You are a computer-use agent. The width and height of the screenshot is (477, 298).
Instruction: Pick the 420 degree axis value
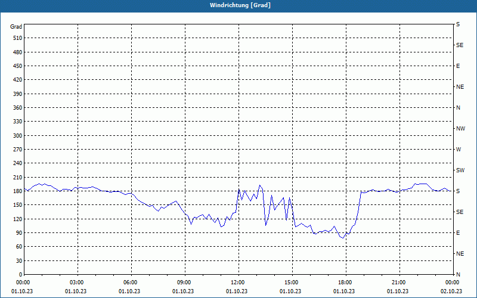(x=18, y=80)
